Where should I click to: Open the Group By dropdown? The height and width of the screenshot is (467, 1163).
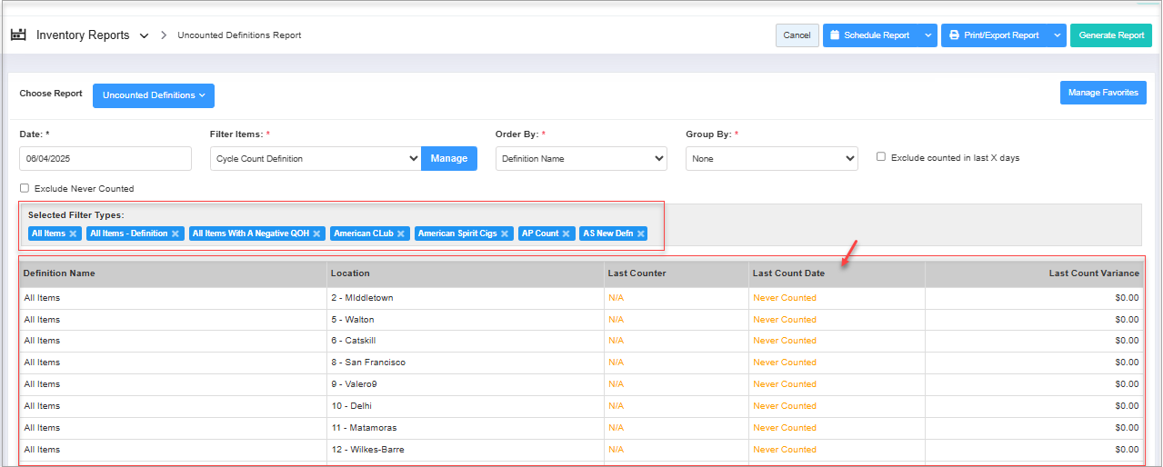pos(771,159)
